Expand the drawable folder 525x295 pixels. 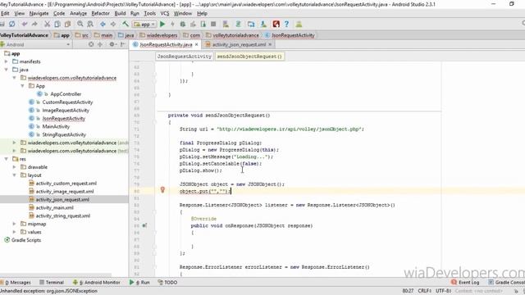click(x=15, y=167)
